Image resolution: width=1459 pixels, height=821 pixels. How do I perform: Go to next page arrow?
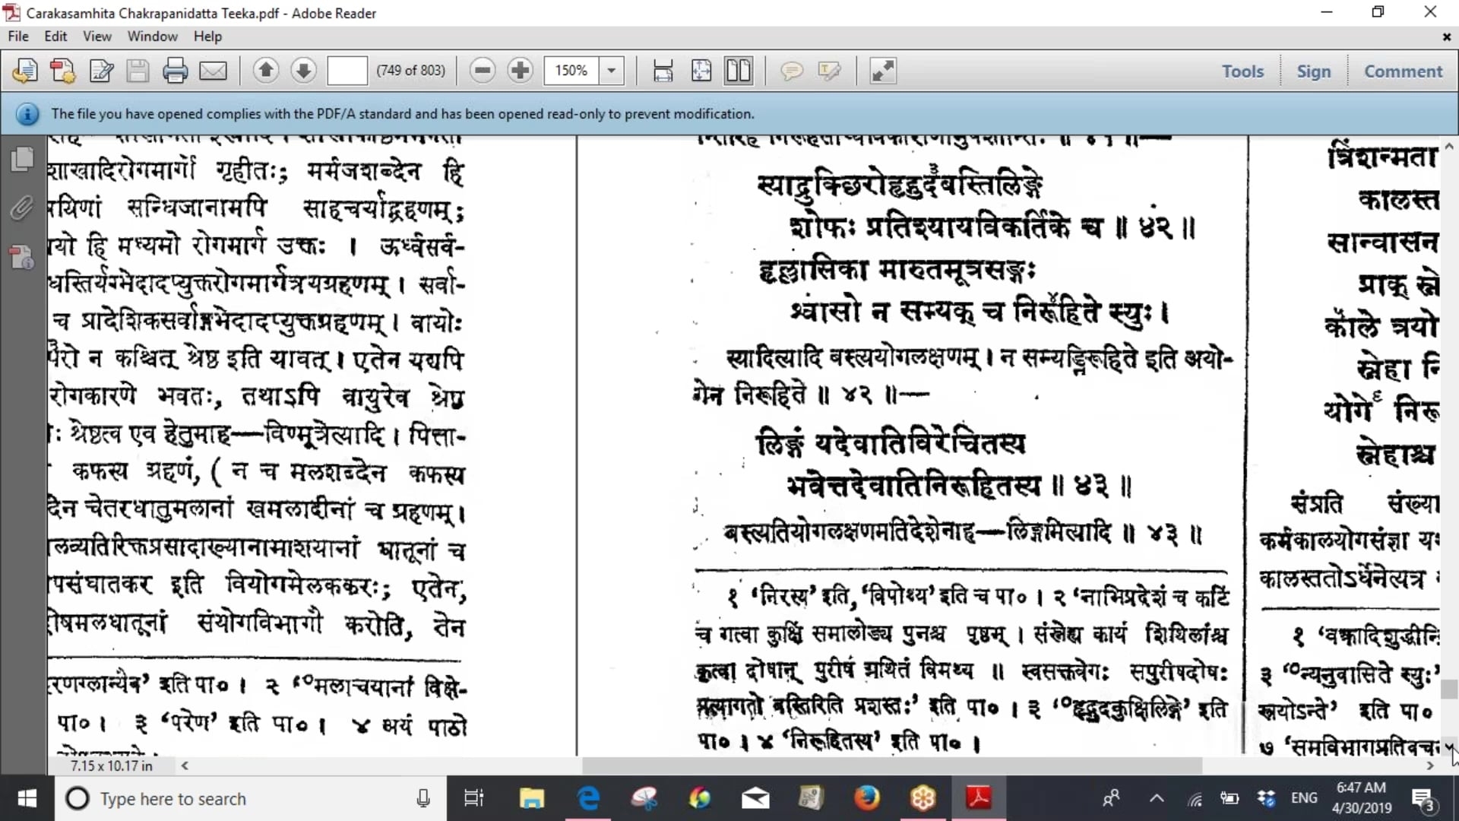(303, 71)
